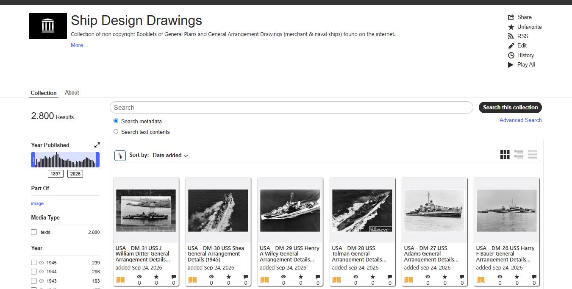Toggle the eye icon next to 1943
The width and height of the screenshot is (572, 289).
click(42, 281)
